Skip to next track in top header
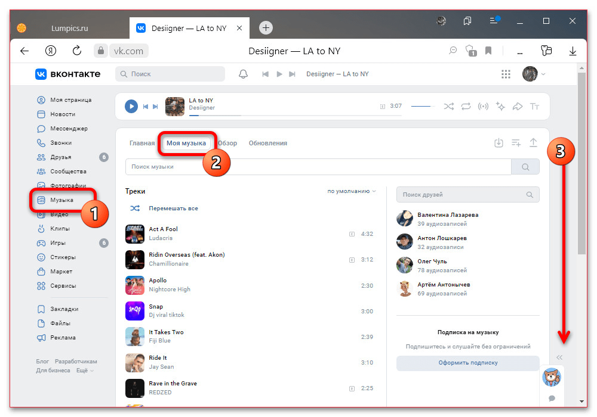 point(292,74)
